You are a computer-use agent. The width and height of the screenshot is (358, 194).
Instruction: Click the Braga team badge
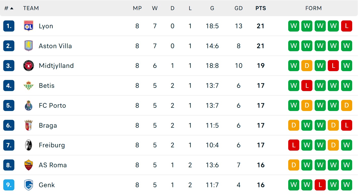tap(28, 125)
